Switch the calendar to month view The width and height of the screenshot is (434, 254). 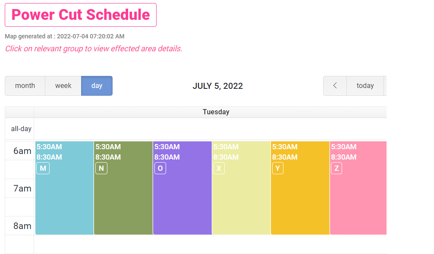(25, 85)
